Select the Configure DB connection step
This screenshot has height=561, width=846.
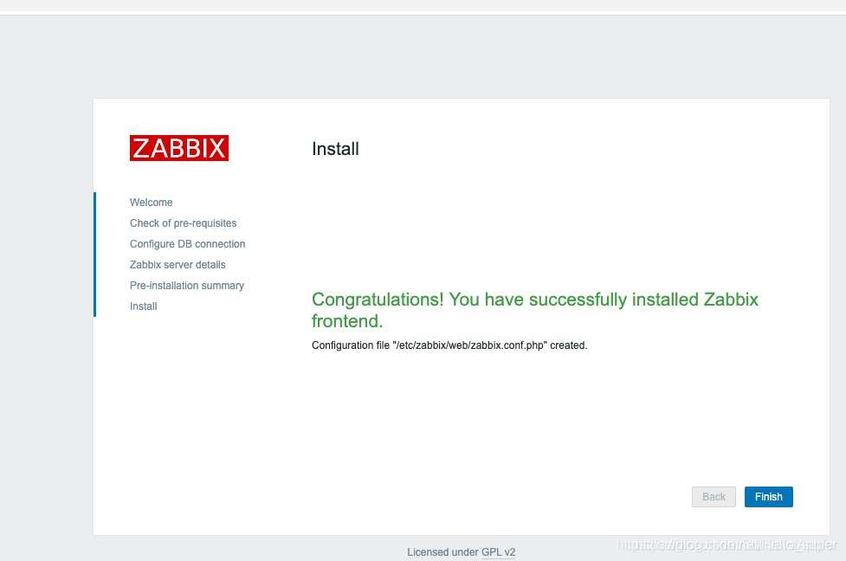click(x=187, y=244)
